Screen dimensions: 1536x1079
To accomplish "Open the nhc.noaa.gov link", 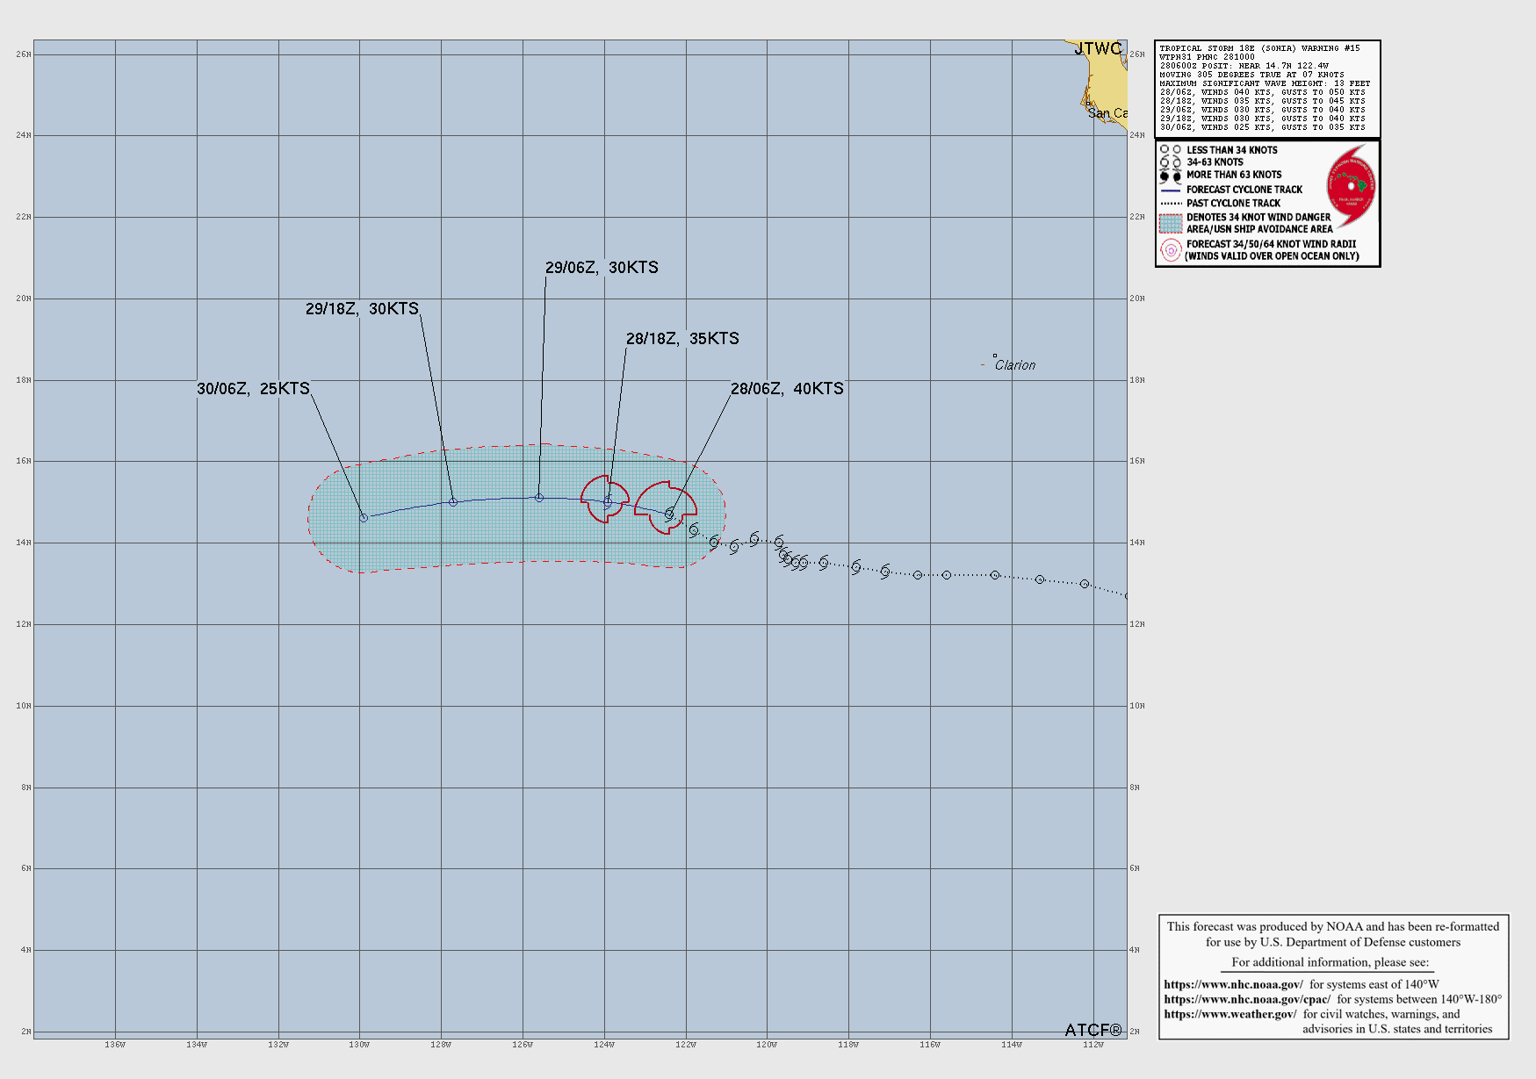I will tap(1233, 984).
